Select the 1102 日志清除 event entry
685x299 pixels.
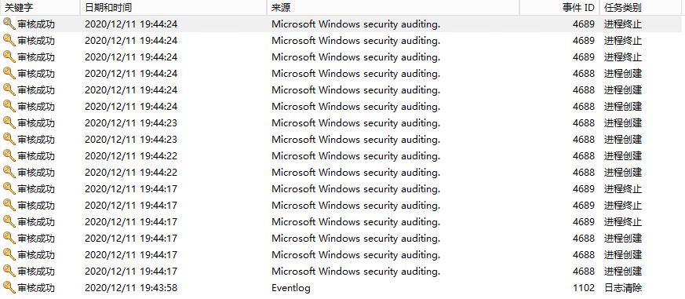pyautogui.click(x=342, y=288)
